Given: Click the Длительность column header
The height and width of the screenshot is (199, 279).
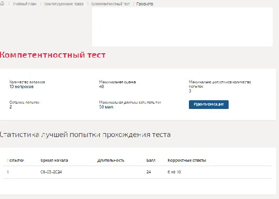Looking at the screenshot, I should coord(110,160).
